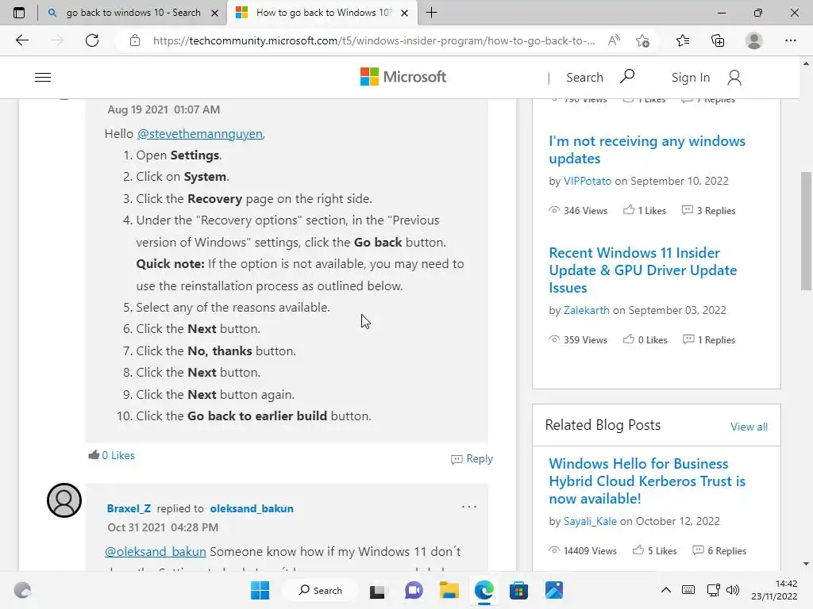The height and width of the screenshot is (609, 813).
Task: Click the address bar URL field
Action: click(x=373, y=40)
